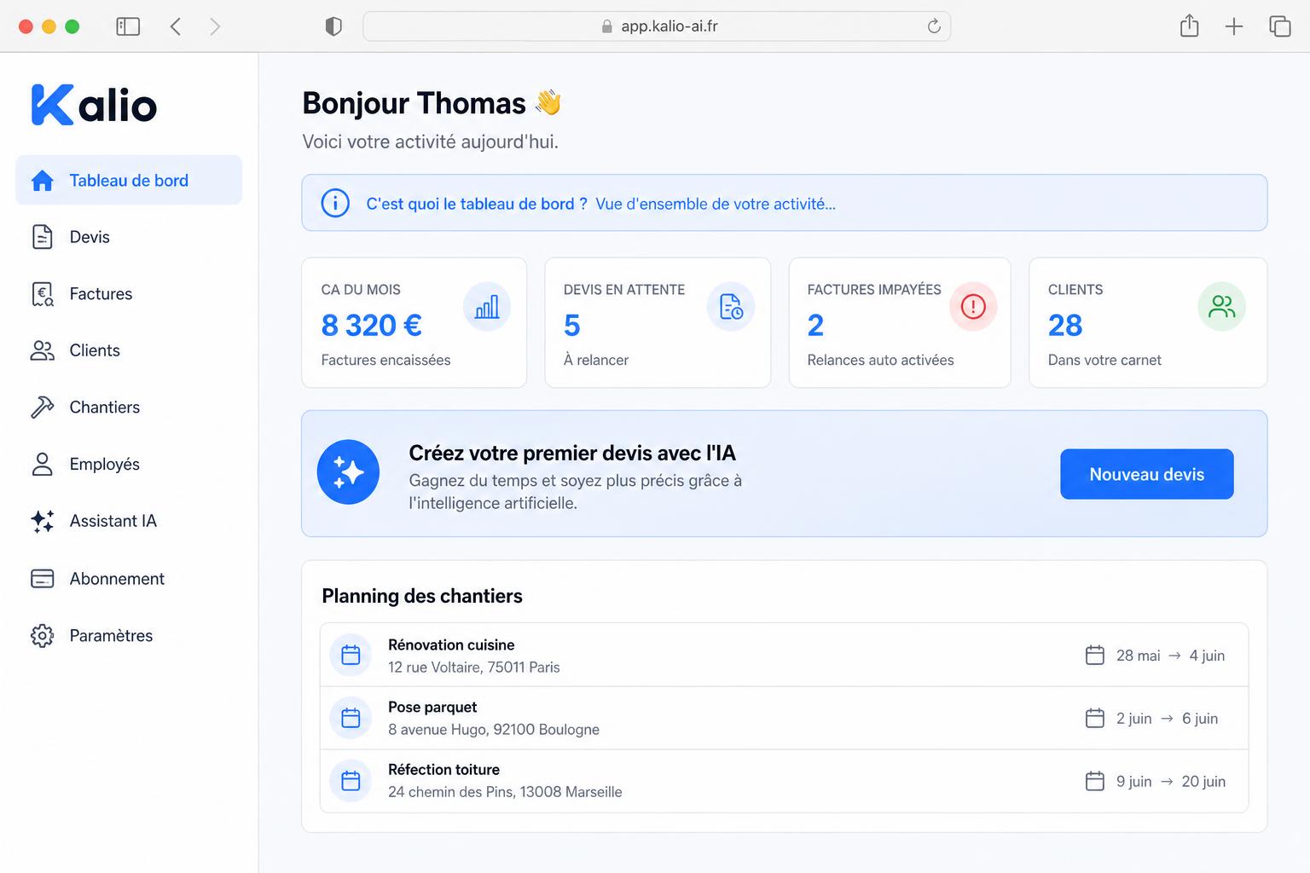
Task: Click "Factures encaissées" under CA du mois
Action: [x=385, y=360]
